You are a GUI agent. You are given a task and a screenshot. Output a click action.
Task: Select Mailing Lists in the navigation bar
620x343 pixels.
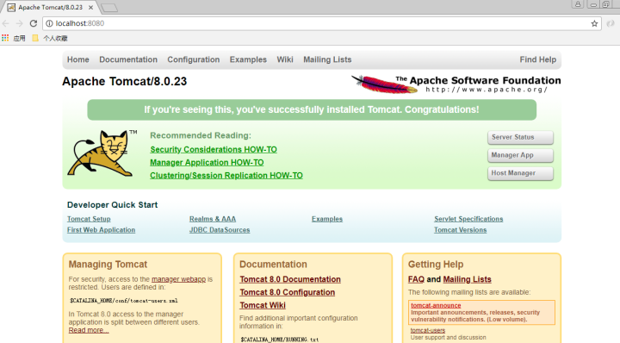tap(327, 59)
